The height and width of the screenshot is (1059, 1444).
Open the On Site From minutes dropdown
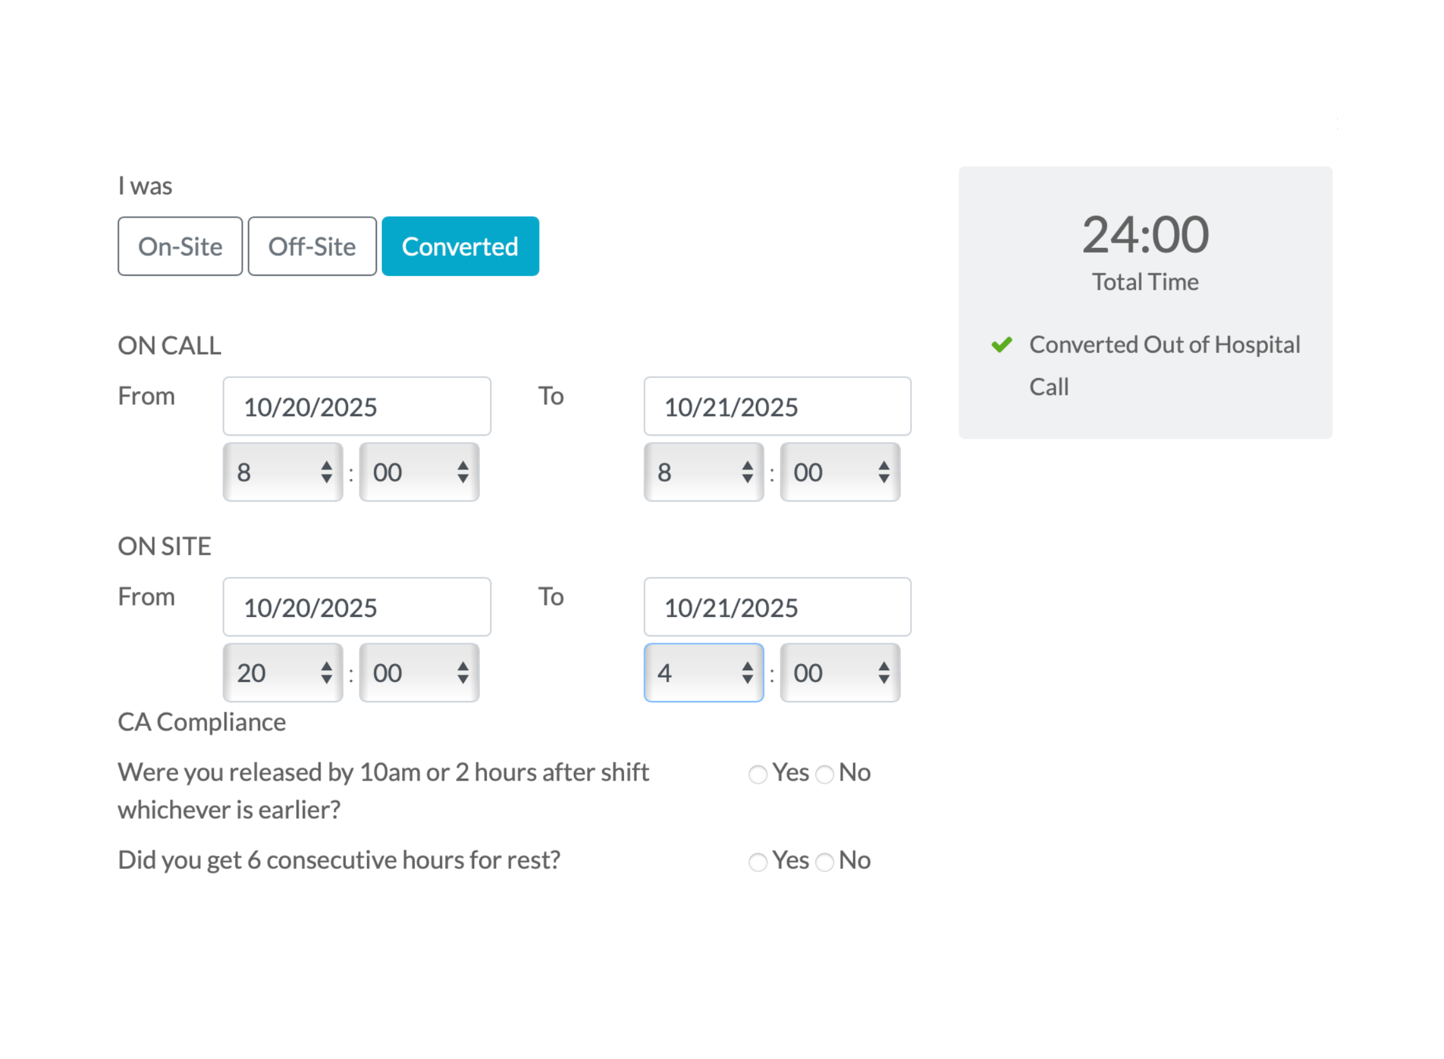tap(418, 672)
